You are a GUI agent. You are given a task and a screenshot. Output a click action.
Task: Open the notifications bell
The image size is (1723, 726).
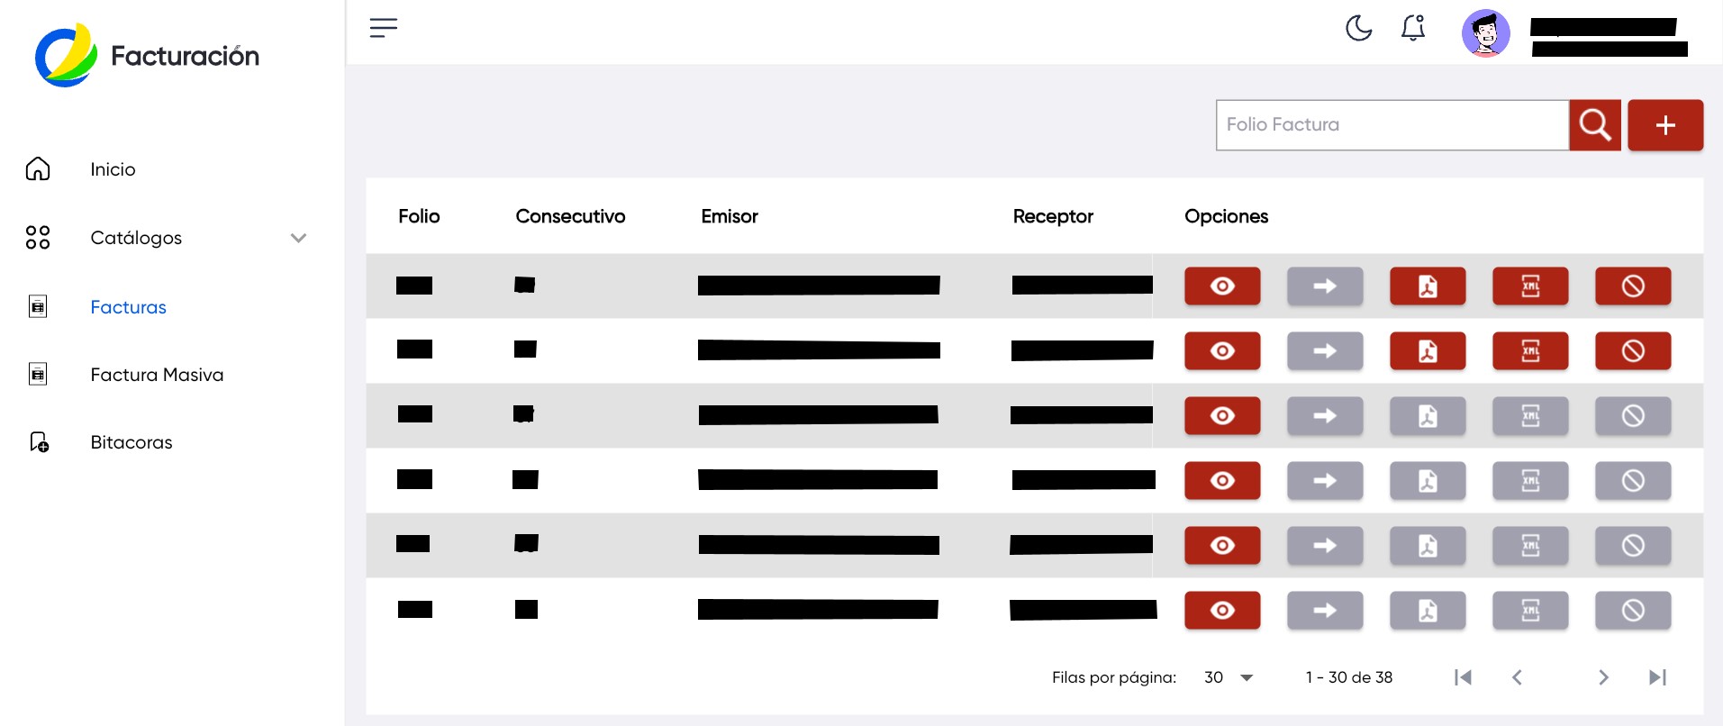tap(1412, 29)
